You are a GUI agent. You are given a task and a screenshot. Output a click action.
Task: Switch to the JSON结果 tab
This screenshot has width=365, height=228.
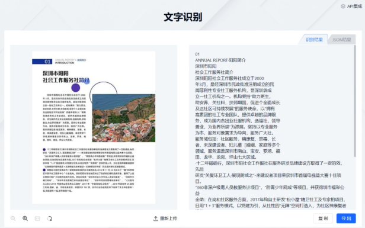pos(341,40)
